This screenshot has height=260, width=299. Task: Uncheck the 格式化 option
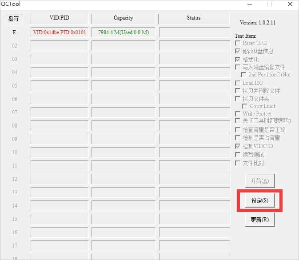pyautogui.click(x=238, y=60)
